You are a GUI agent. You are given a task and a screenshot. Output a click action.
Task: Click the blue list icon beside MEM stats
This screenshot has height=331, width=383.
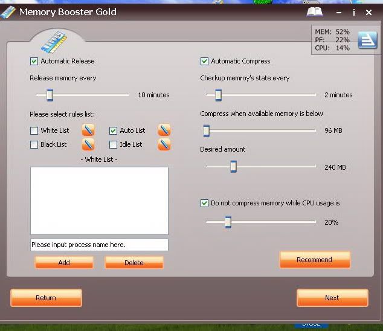click(368, 40)
